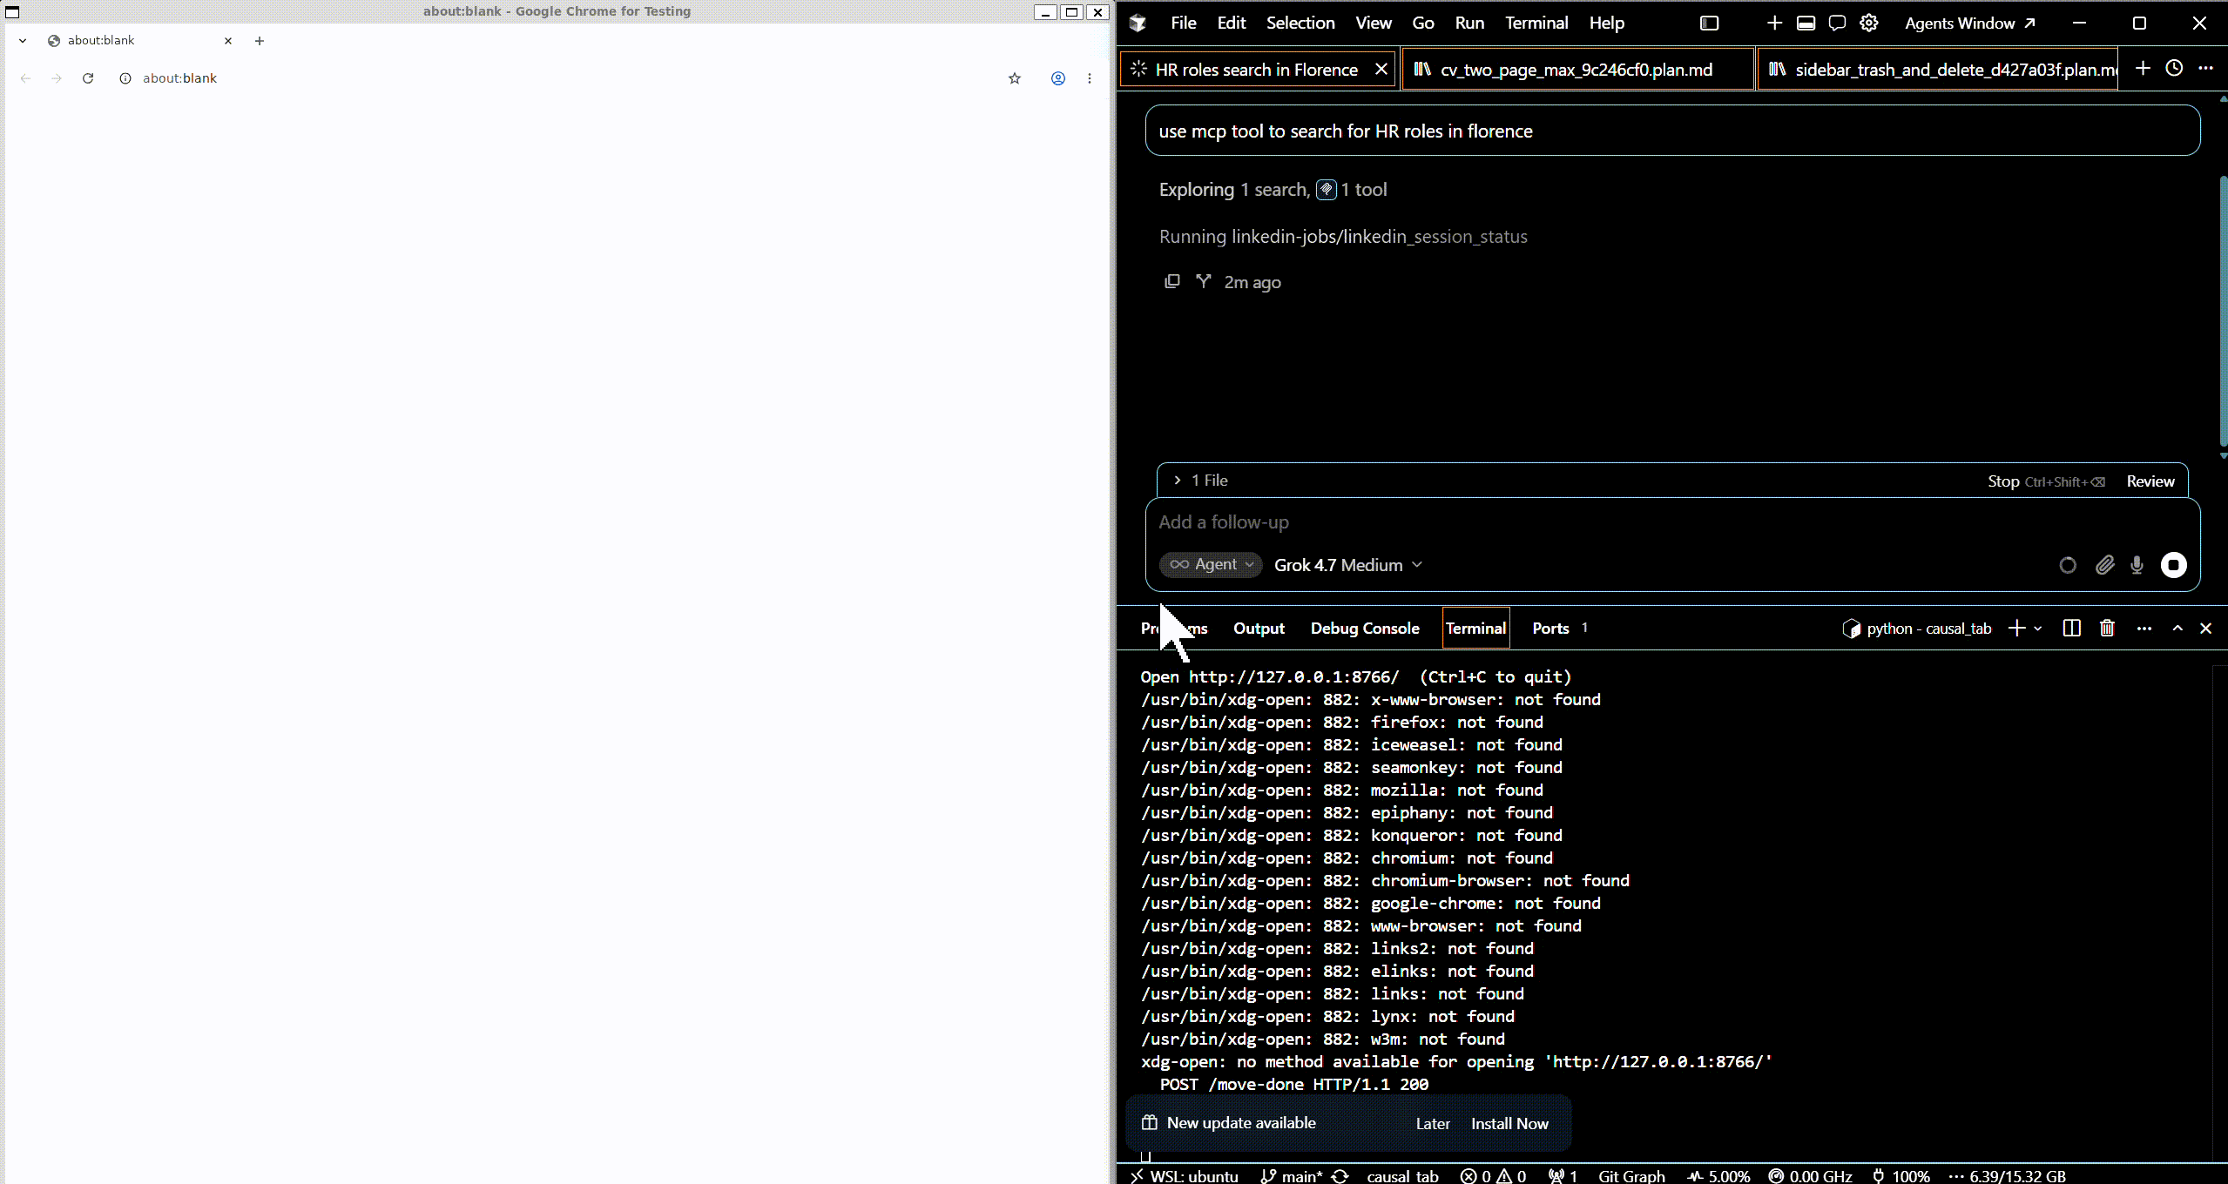This screenshot has height=1184, width=2228.
Task: Open settings gear in title bar
Action: [1869, 24]
